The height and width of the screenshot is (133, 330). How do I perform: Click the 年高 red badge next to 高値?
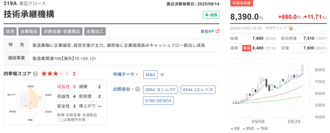(x=247, y=48)
